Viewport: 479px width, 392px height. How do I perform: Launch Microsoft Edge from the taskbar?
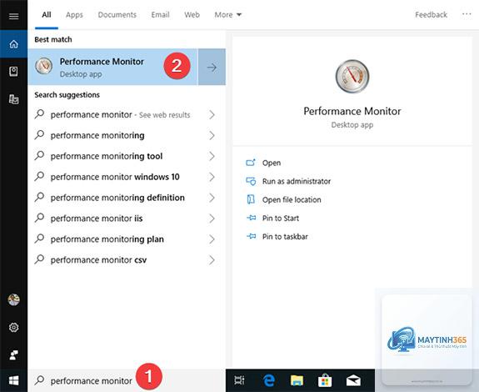(x=268, y=380)
